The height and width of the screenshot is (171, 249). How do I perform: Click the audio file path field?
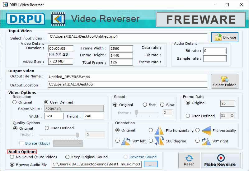(x=96, y=164)
